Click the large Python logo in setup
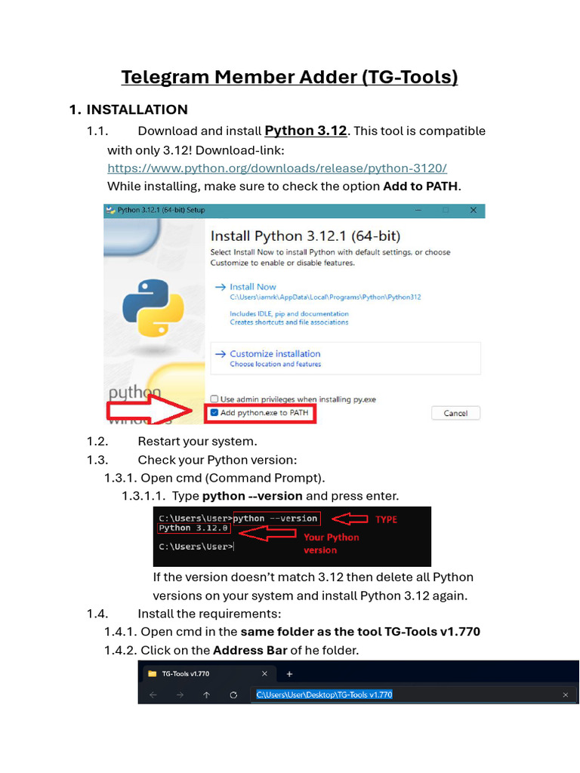580x773 pixels. pos(153,308)
